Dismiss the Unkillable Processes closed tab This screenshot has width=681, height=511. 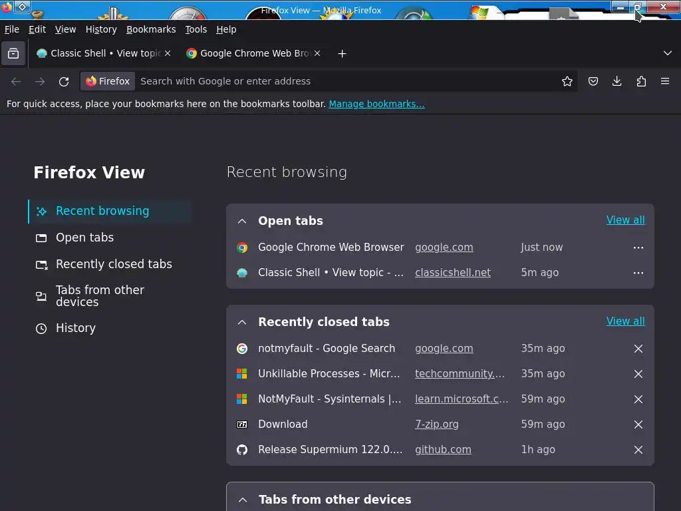pos(638,374)
